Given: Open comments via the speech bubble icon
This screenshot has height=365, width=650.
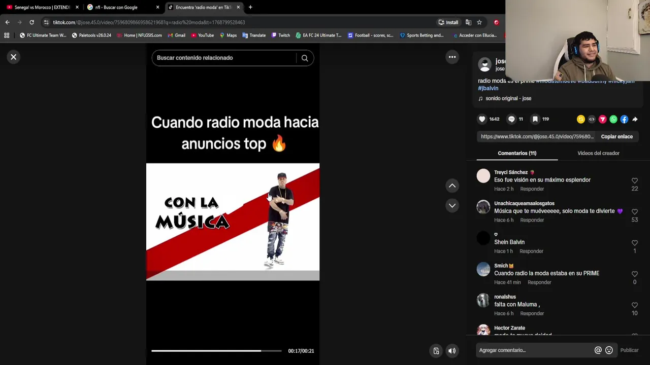Looking at the screenshot, I should pyautogui.click(x=511, y=119).
